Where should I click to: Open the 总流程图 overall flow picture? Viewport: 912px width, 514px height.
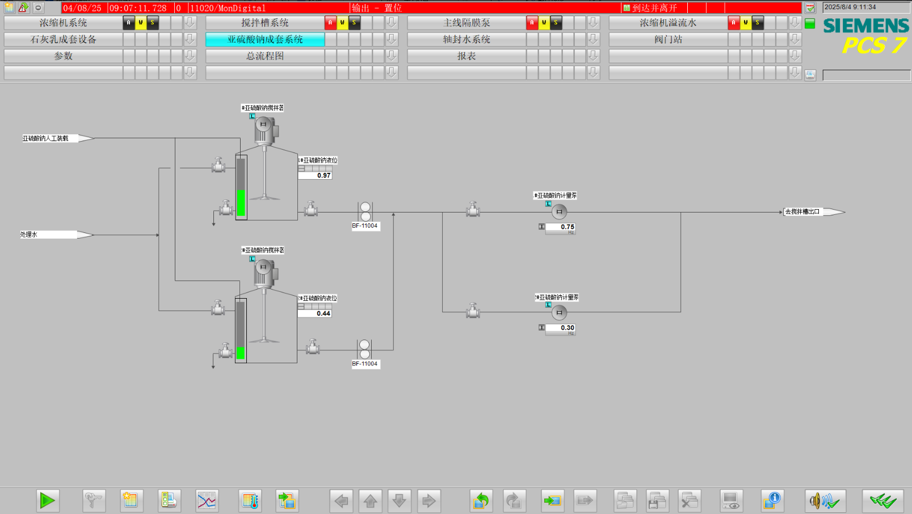pyautogui.click(x=265, y=56)
